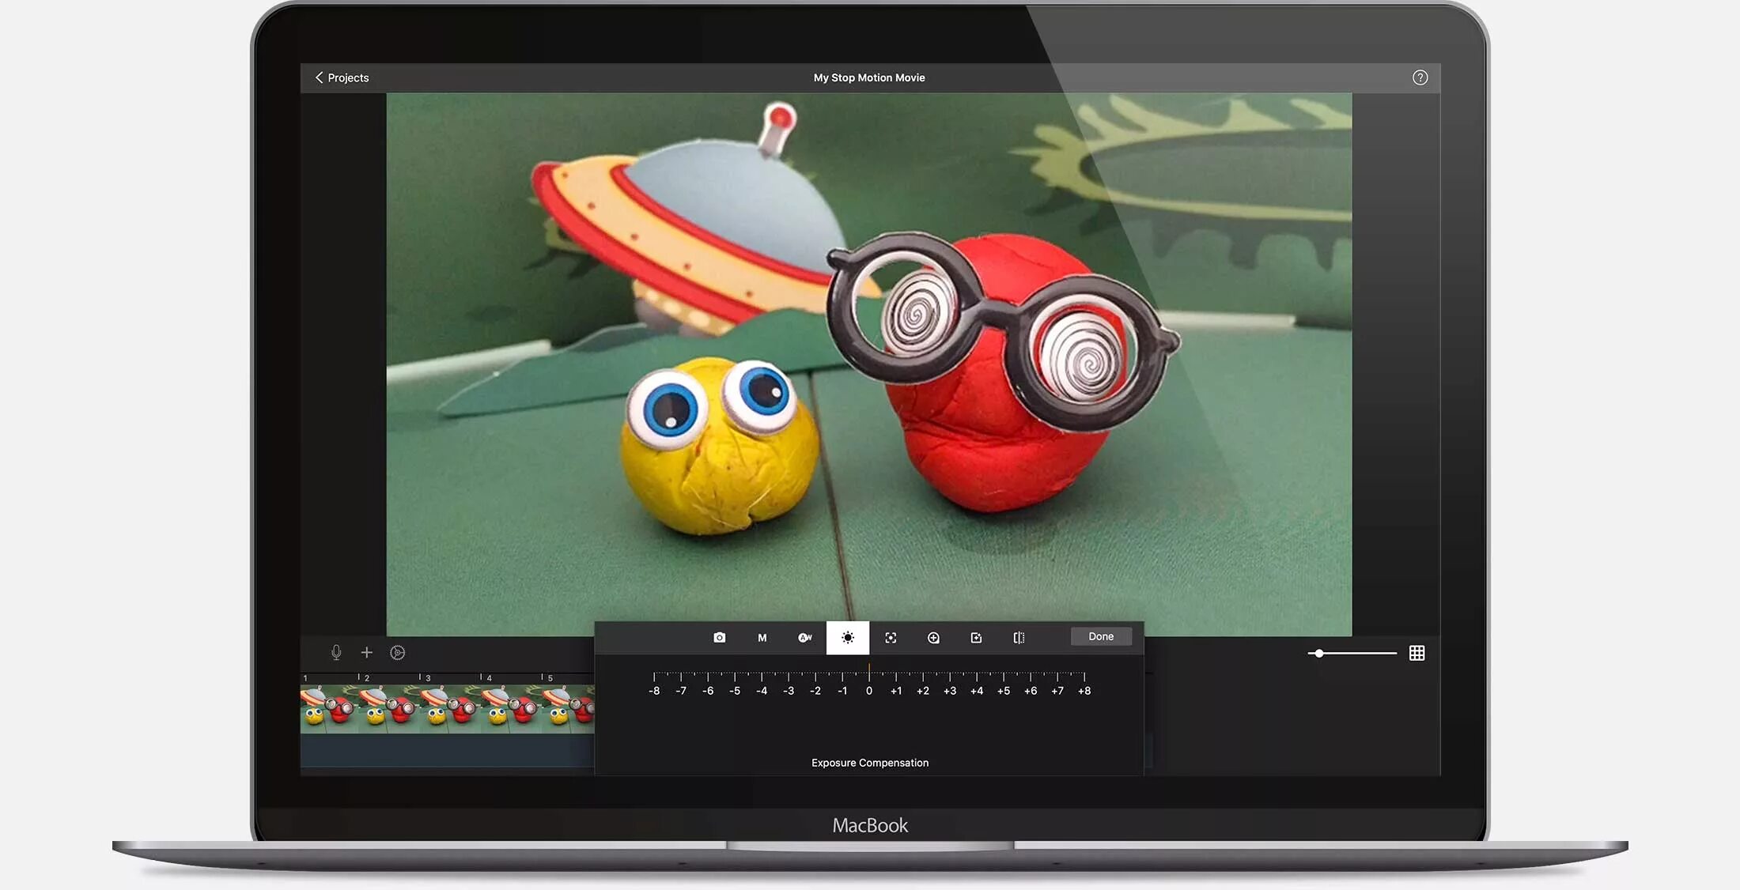
Task: Go back to Projects
Action: [342, 77]
